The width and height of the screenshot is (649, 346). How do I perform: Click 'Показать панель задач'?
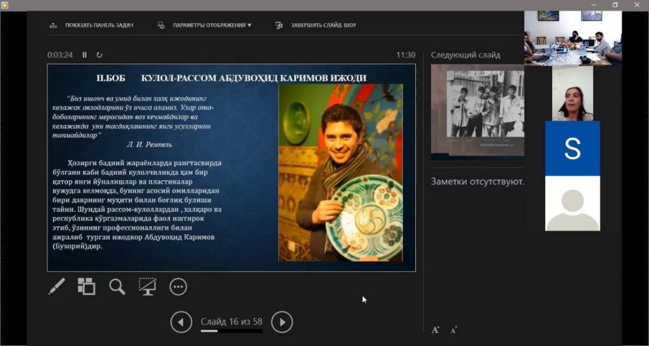pyautogui.click(x=93, y=25)
